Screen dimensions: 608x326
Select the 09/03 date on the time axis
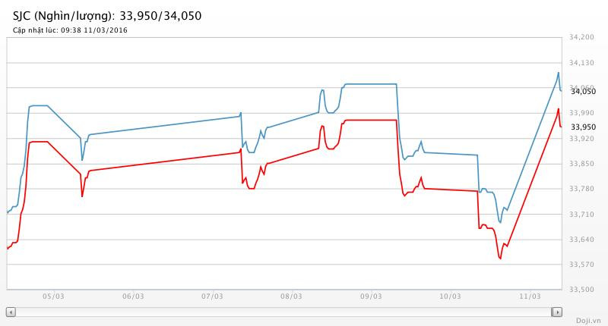click(x=370, y=296)
